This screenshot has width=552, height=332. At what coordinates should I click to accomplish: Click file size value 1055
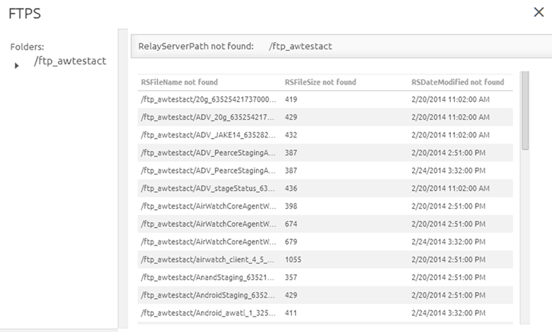293,260
